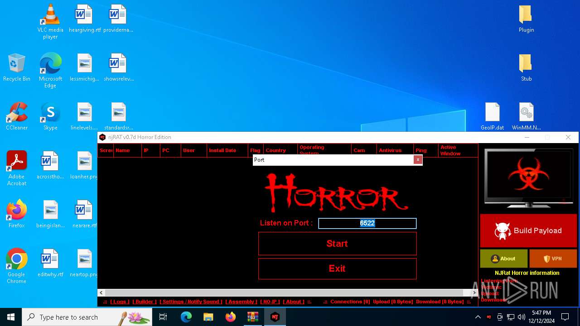Open the Builder menu link
This screenshot has height=326, width=580.
tap(145, 302)
